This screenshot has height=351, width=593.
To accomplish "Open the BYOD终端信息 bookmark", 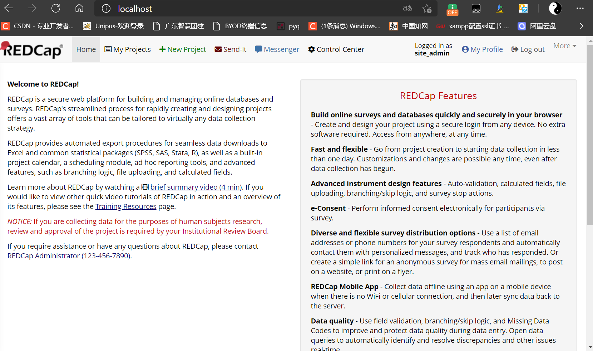I will pyautogui.click(x=240, y=26).
